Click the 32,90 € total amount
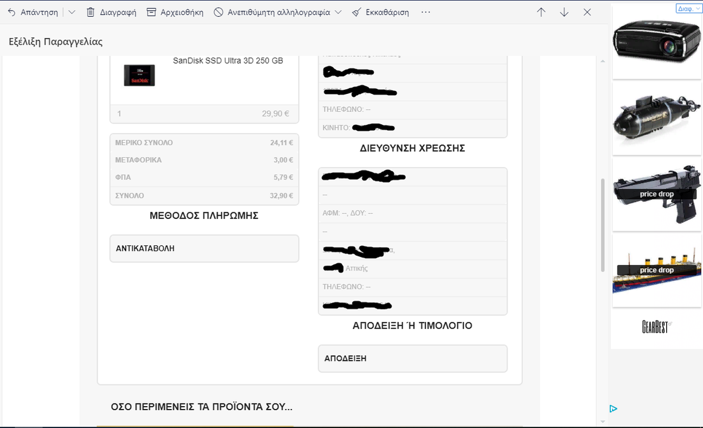 point(282,196)
